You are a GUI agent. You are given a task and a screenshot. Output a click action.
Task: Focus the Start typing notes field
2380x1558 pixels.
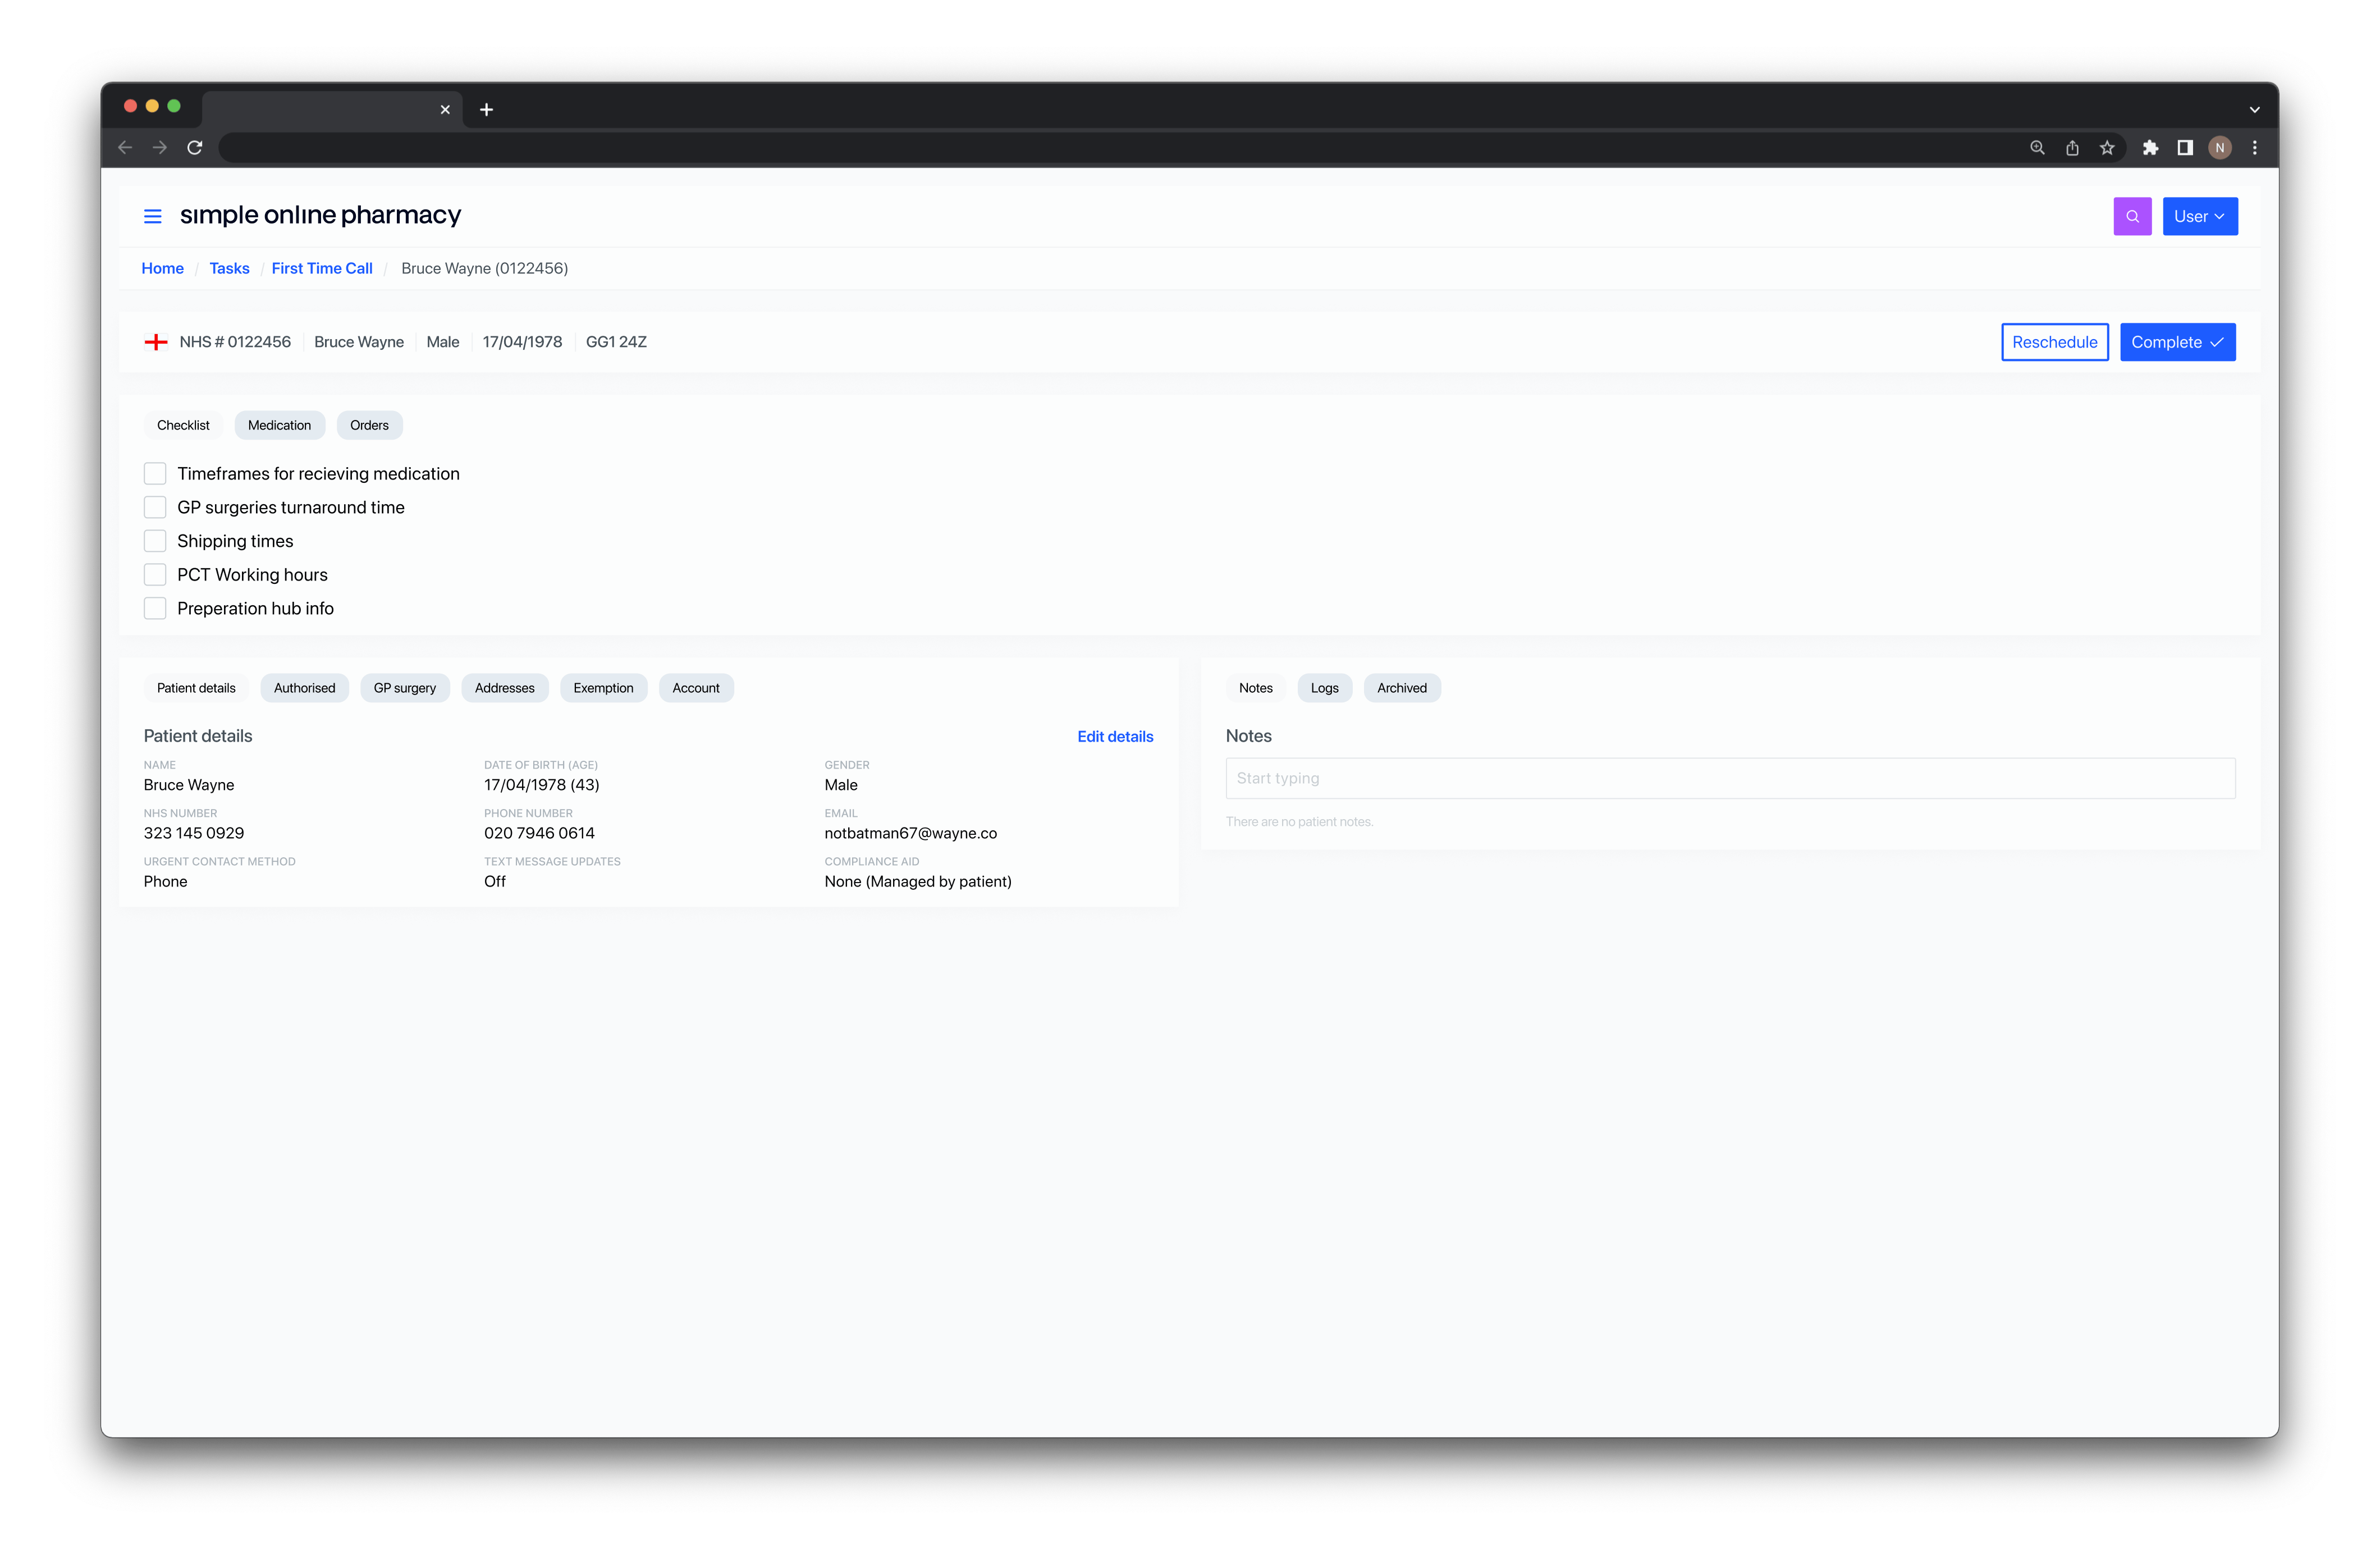coord(1730,778)
